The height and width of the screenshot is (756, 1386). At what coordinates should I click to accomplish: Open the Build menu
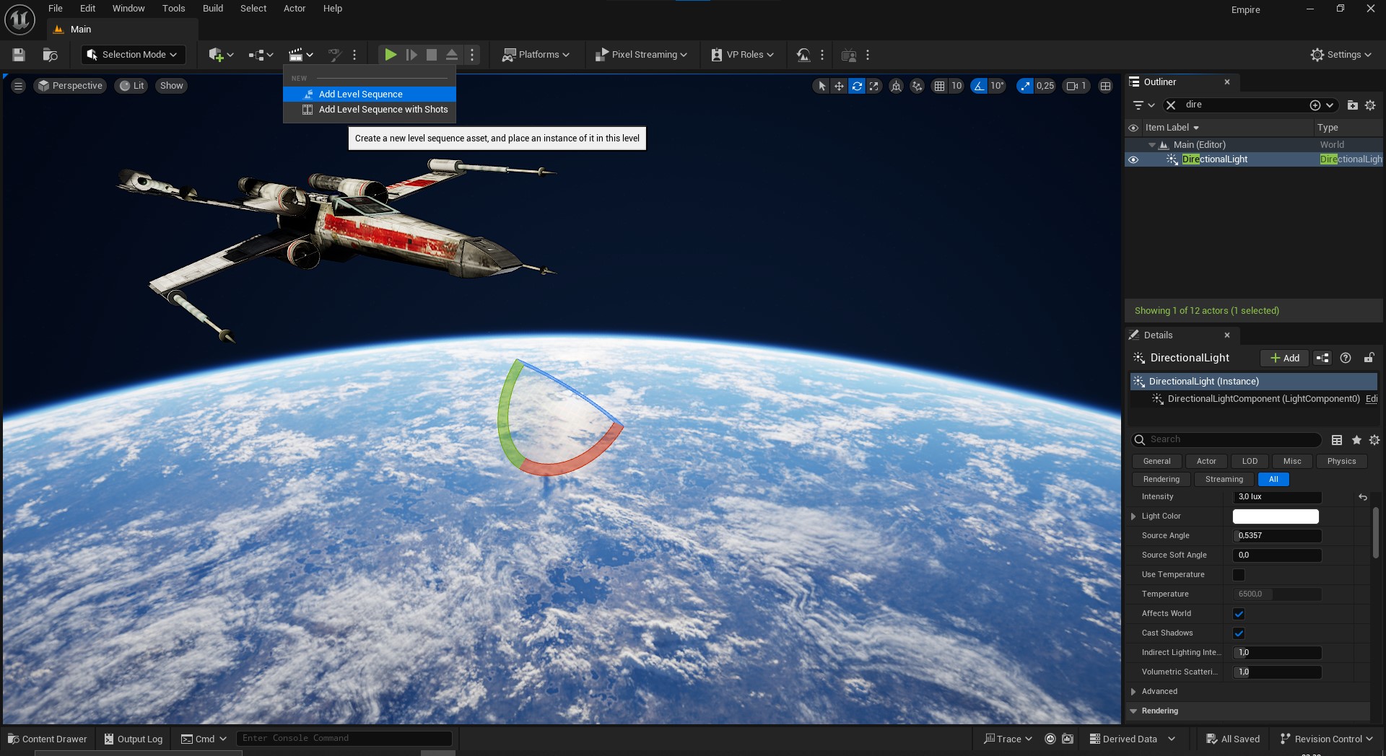point(213,9)
